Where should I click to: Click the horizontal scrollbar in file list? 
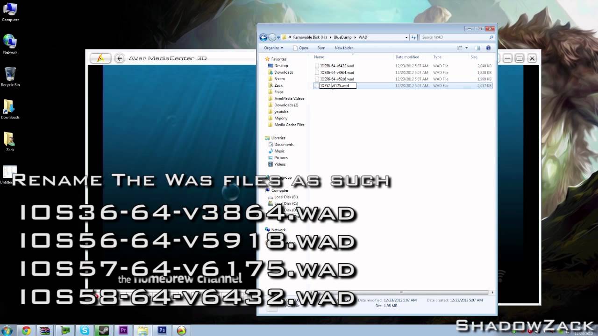click(x=400, y=293)
